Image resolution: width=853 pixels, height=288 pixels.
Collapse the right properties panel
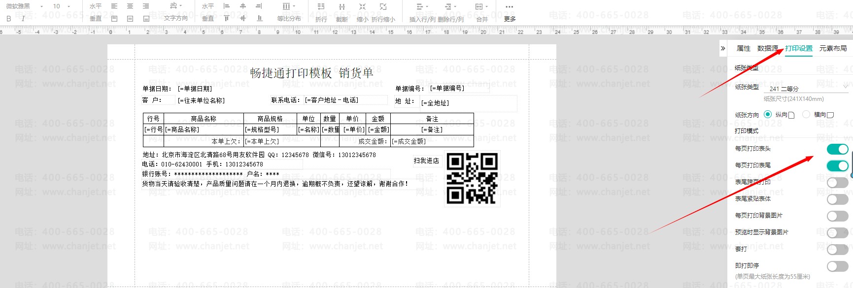coord(723,48)
